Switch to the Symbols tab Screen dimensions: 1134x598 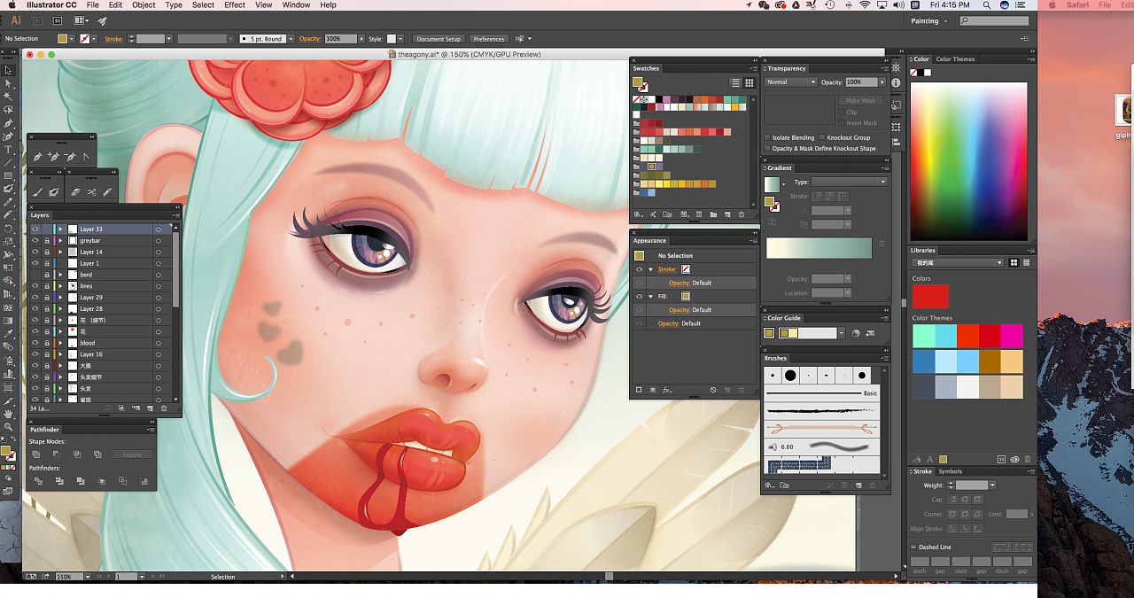950,471
